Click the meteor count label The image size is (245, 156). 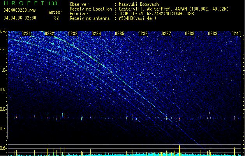click(x=55, y=12)
